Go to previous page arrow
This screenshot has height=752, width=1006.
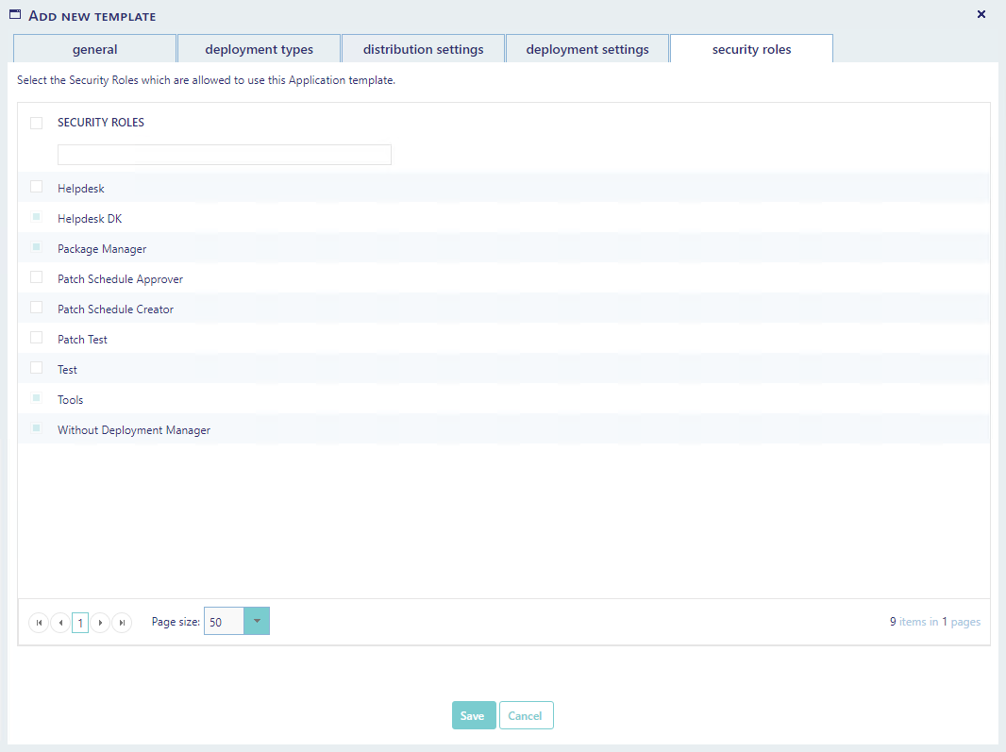pos(59,623)
